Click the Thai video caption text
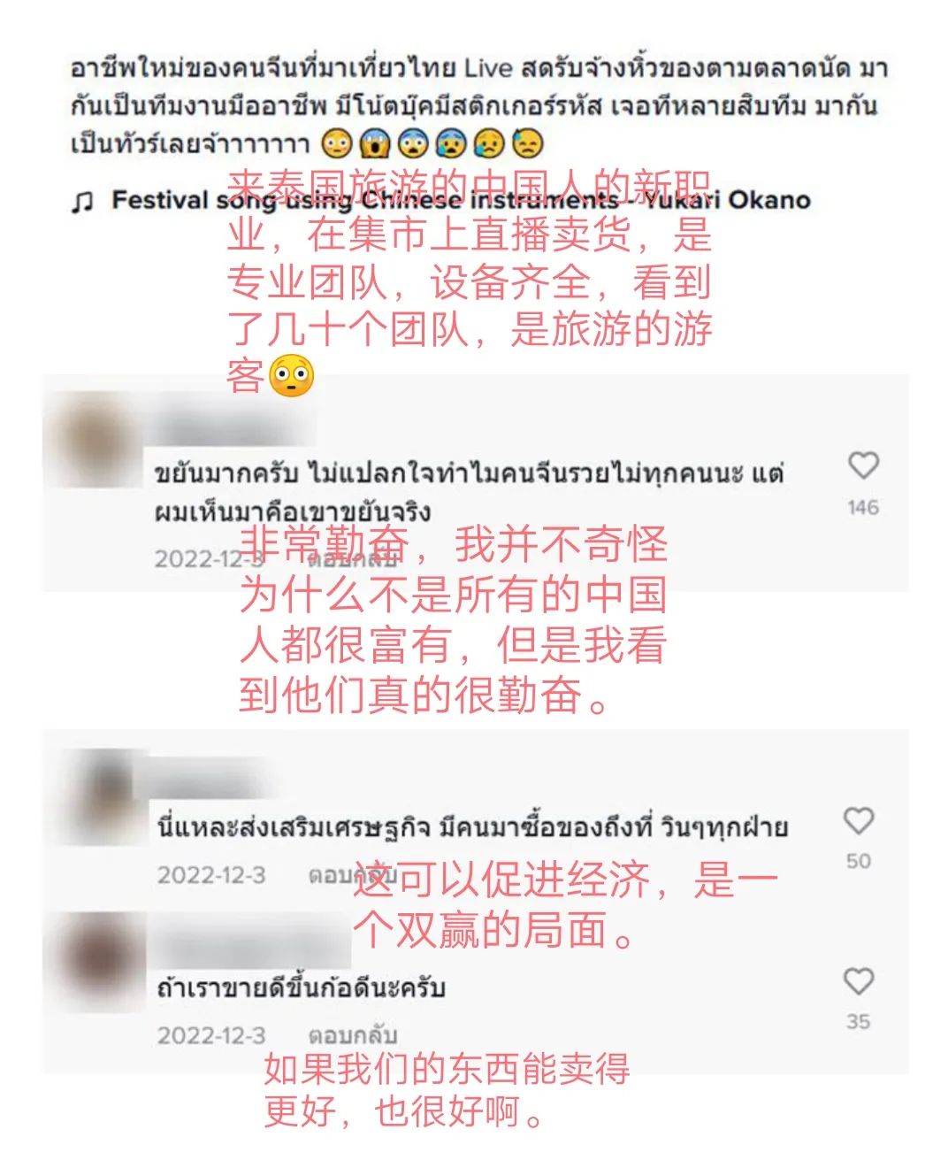 [478, 105]
